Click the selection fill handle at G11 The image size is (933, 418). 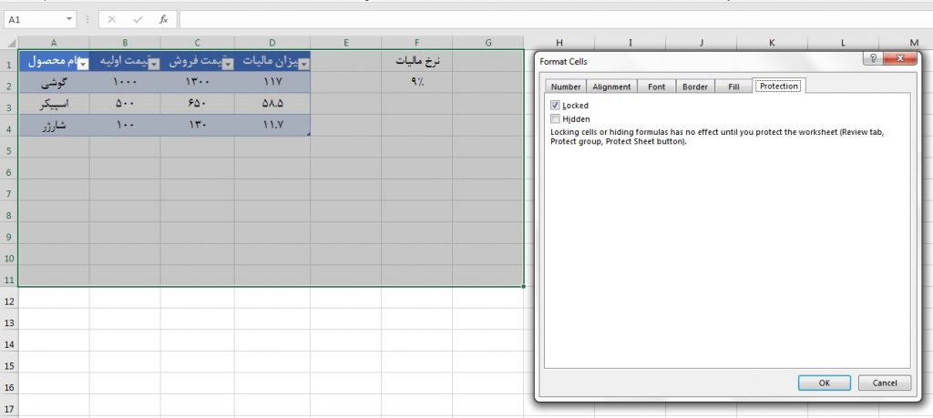(523, 286)
